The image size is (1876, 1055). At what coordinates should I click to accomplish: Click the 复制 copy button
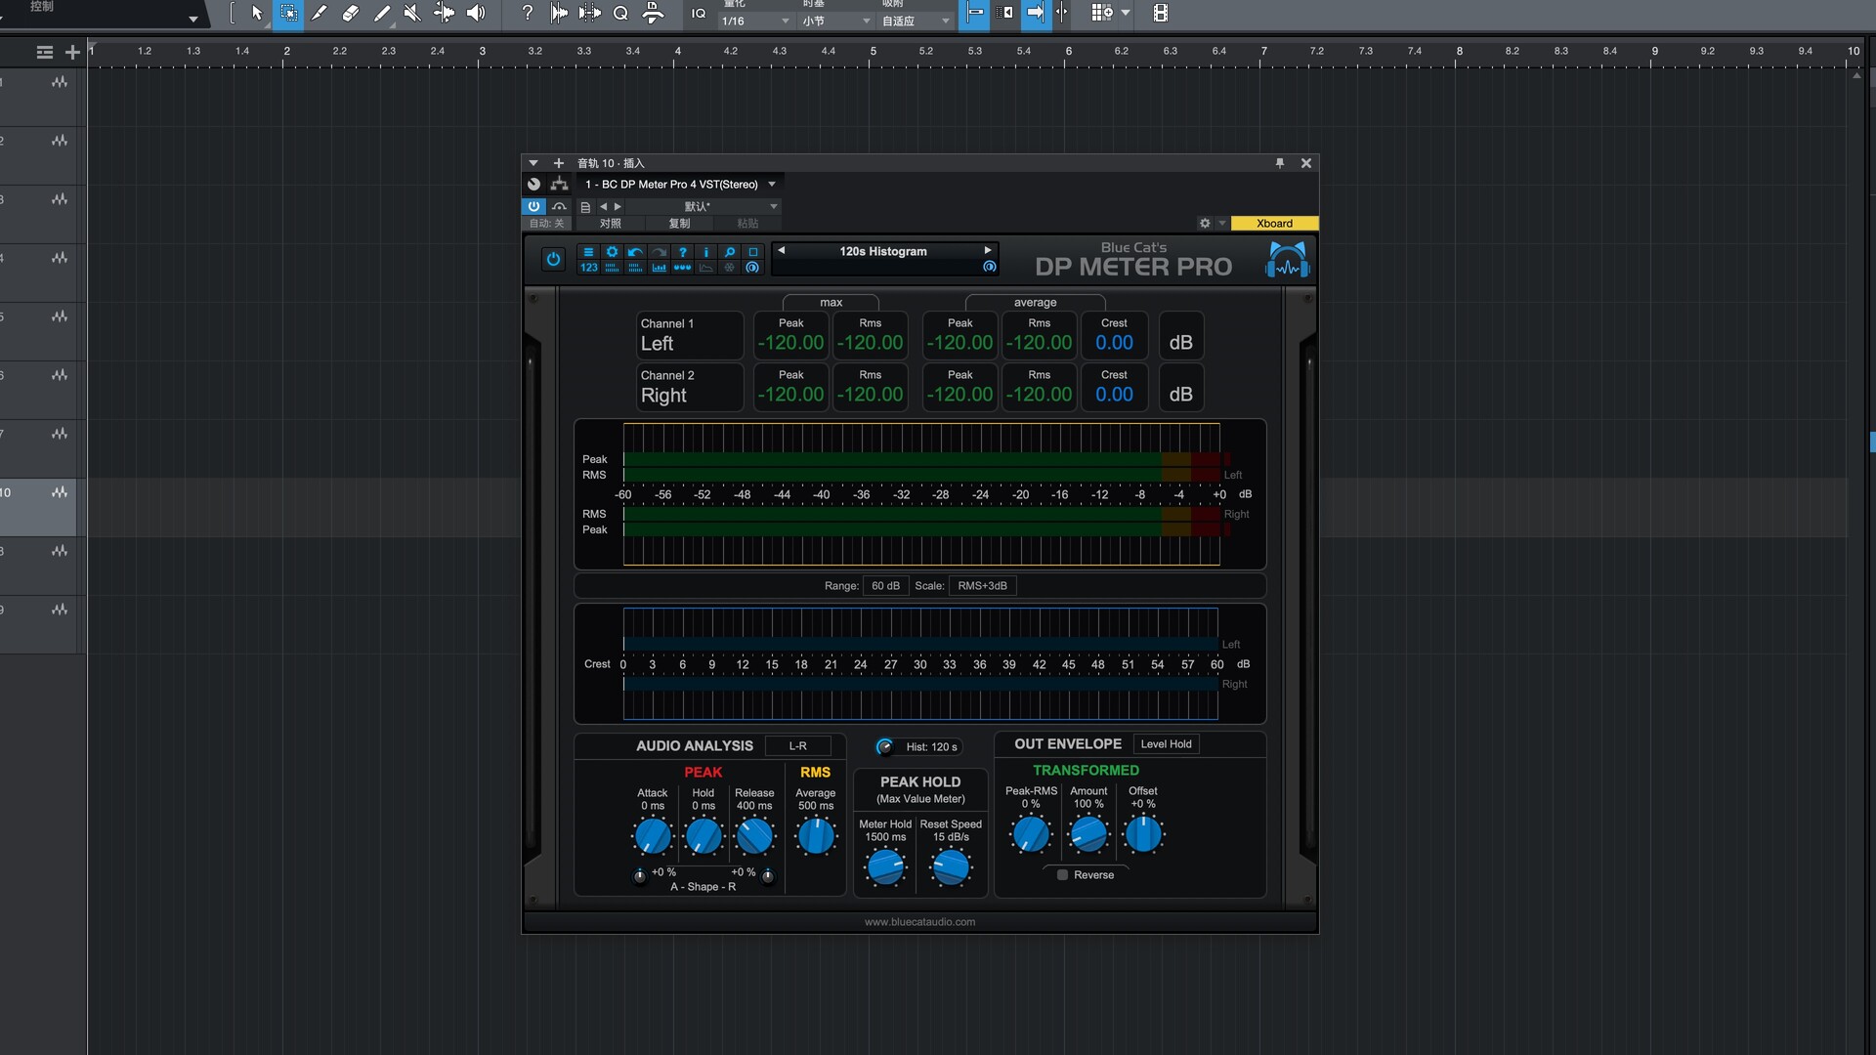pos(679,224)
